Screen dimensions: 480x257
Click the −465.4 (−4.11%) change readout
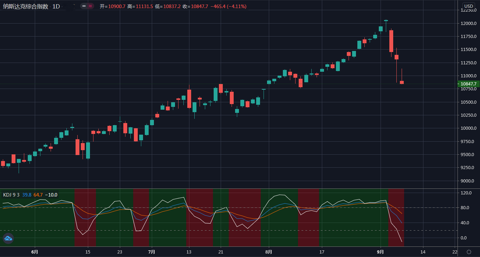pyautogui.click(x=228, y=6)
